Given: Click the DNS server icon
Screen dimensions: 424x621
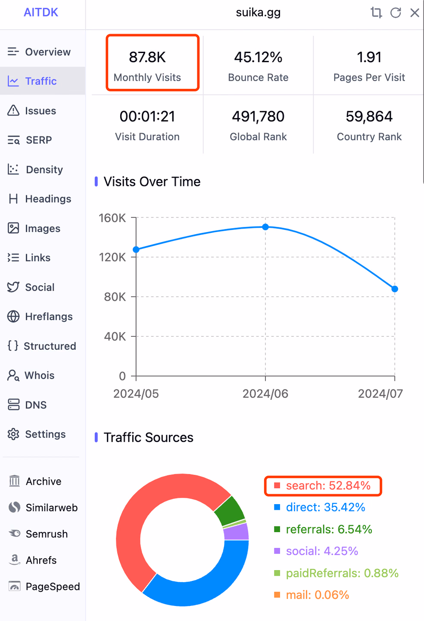Looking at the screenshot, I should click(13, 405).
